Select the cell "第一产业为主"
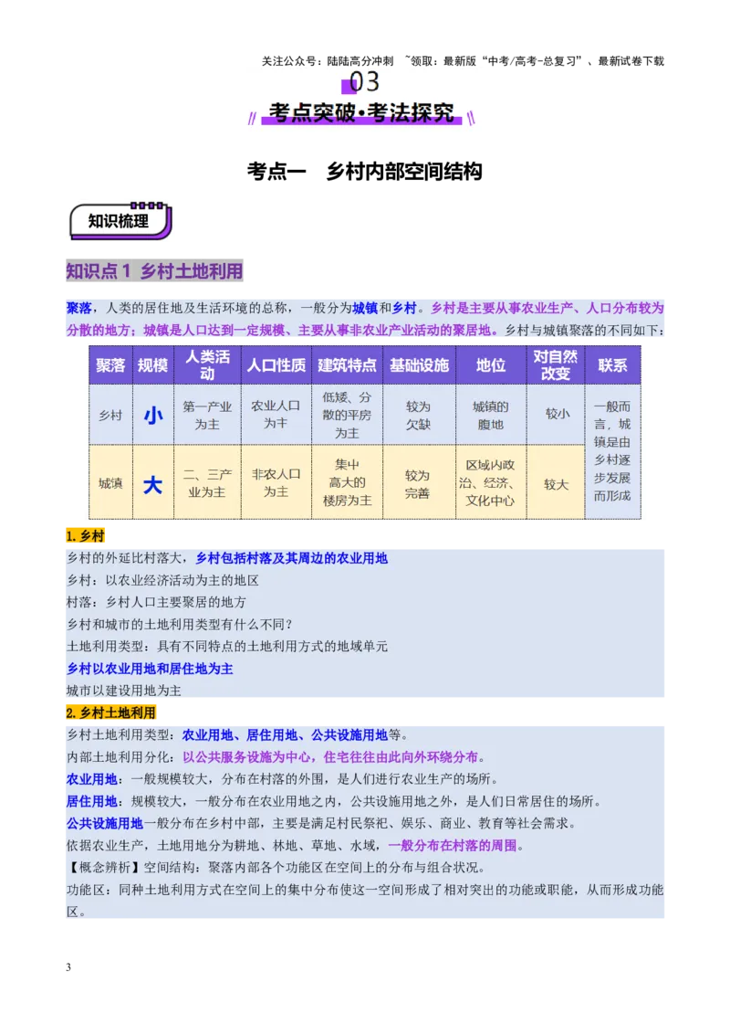The image size is (730, 1034). click(207, 415)
